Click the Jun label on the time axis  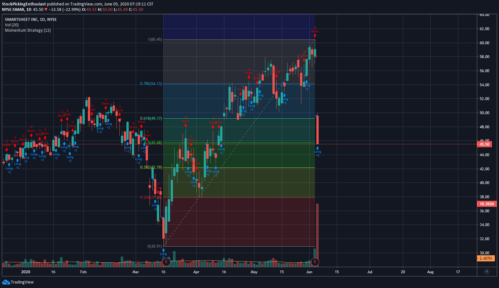pos(309,272)
